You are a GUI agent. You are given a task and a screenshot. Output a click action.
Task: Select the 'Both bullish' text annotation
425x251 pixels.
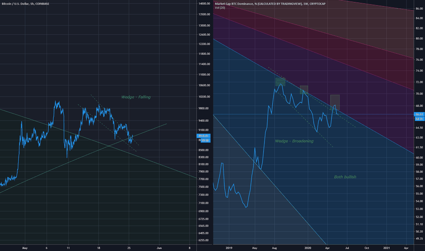click(345, 177)
